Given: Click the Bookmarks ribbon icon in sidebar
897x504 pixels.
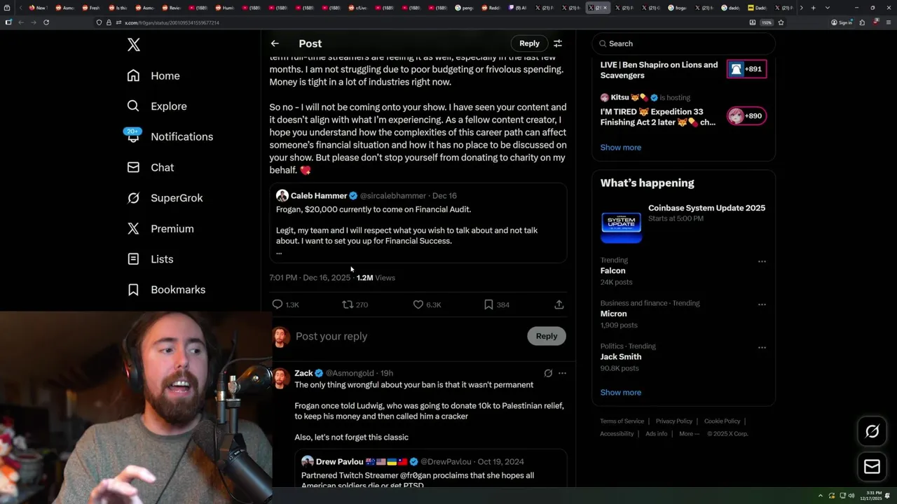Looking at the screenshot, I should (133, 290).
